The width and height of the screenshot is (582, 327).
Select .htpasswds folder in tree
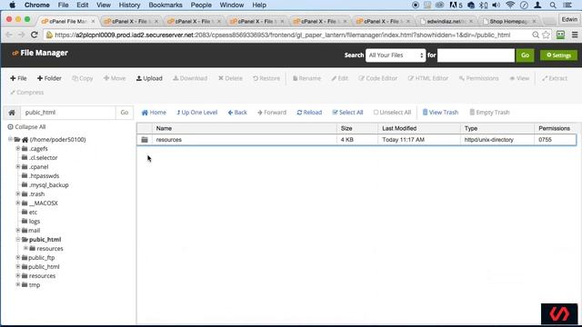point(44,175)
